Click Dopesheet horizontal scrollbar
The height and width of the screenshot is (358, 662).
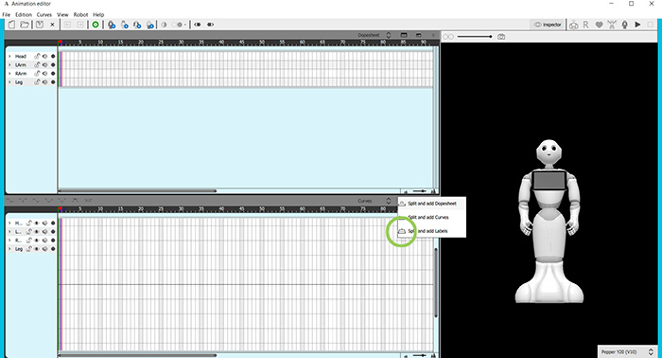pyautogui.click(x=138, y=191)
